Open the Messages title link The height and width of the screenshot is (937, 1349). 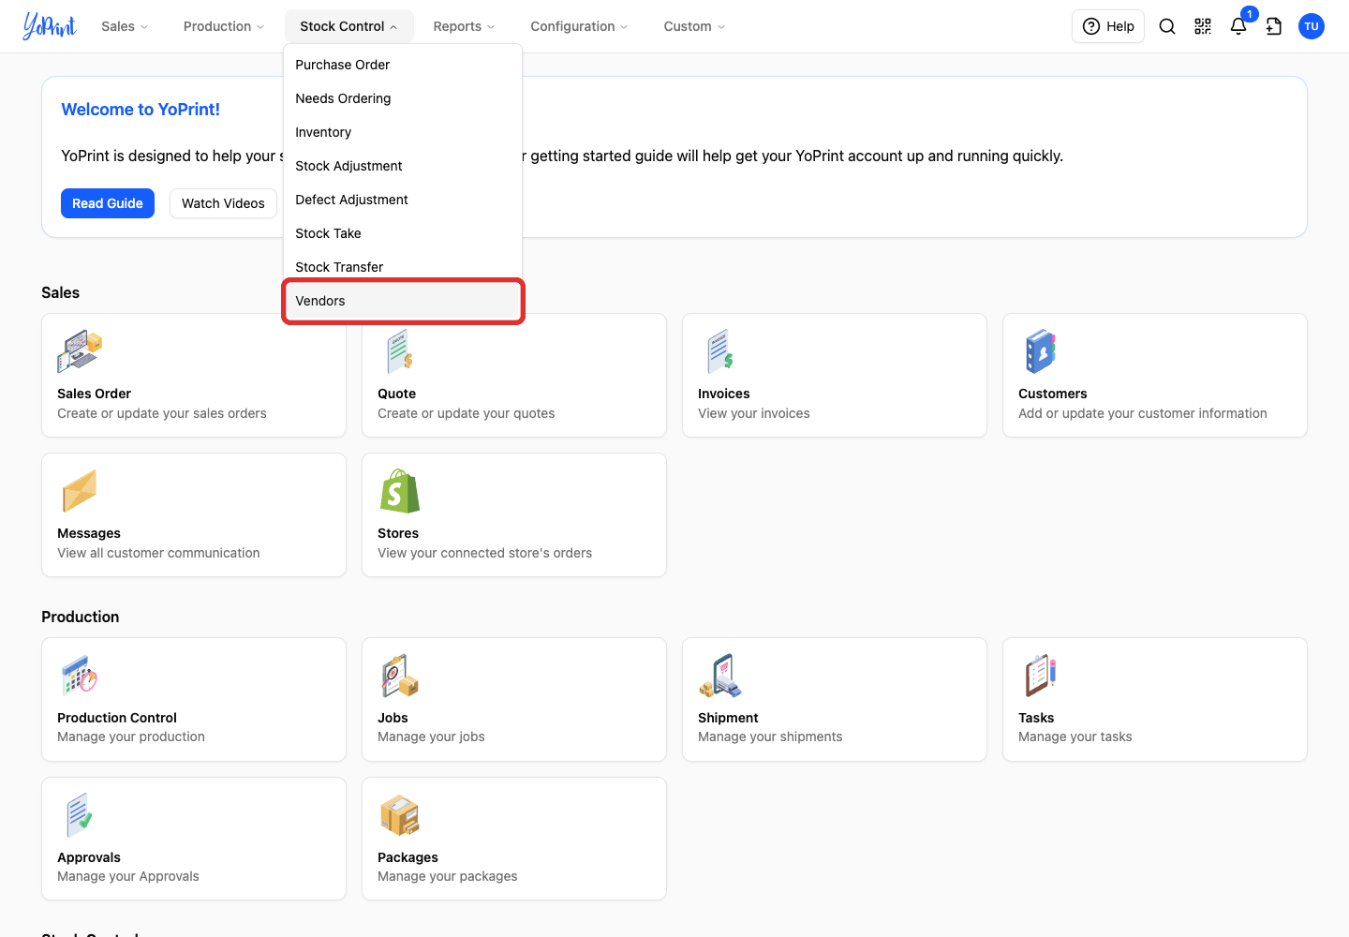(x=89, y=533)
